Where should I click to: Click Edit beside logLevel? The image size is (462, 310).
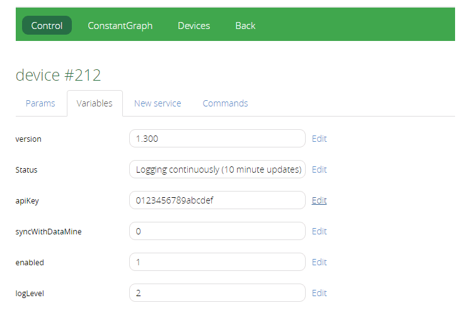tap(320, 293)
